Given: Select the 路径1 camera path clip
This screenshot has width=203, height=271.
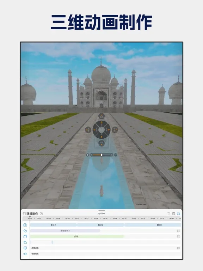Looking at the screenshot, I should 53,225.
